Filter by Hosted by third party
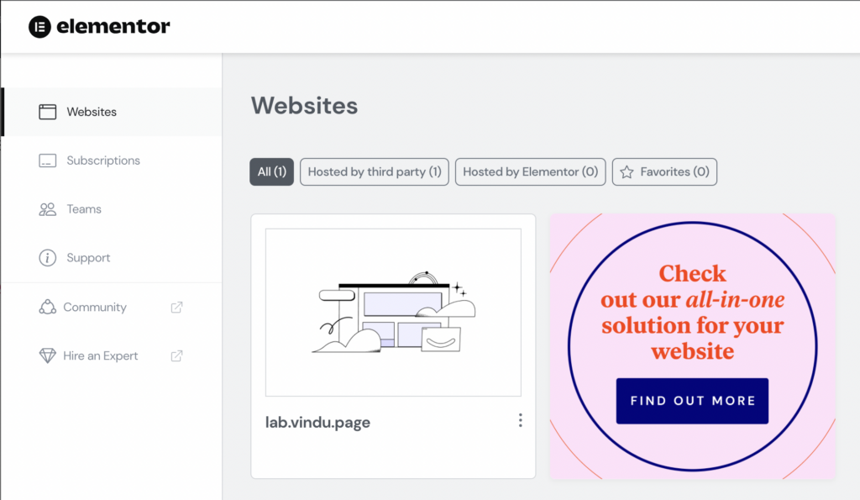The height and width of the screenshot is (500, 860). click(375, 171)
